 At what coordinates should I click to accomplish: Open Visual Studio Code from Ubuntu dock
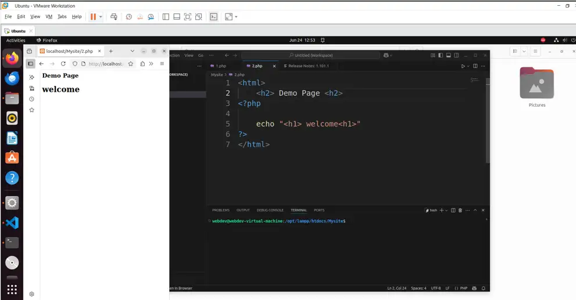point(12,223)
